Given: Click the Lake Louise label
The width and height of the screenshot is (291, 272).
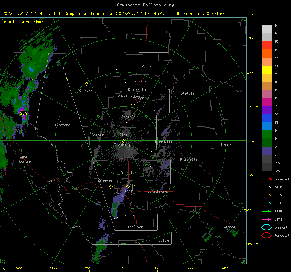Looking at the screenshot, I should click(25, 159).
